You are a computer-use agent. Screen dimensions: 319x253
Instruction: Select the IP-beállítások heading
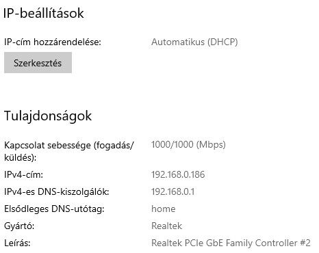(43, 13)
